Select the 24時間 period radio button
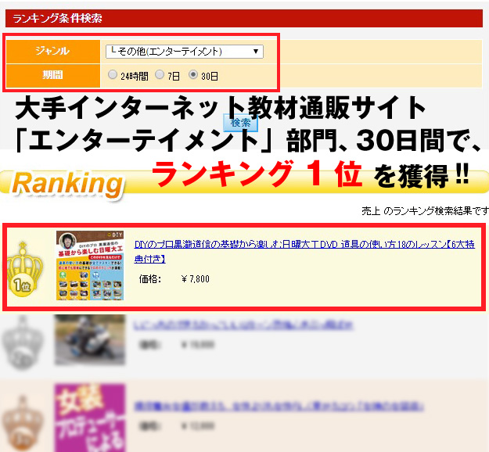The height and width of the screenshot is (452, 489). pos(112,75)
